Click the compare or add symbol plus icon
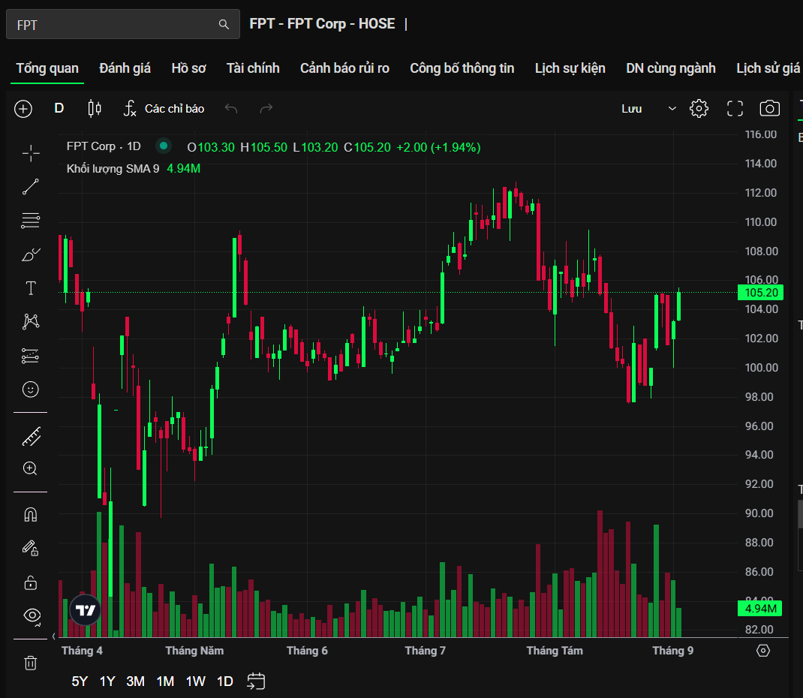Screen dimensions: 803x698 pyautogui.click(x=23, y=109)
